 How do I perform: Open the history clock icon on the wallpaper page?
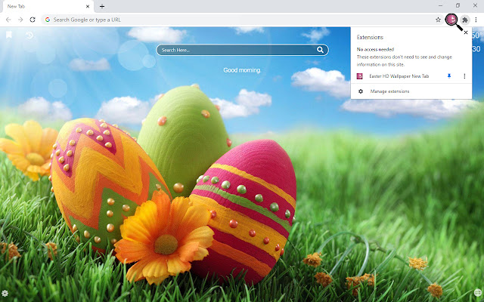(29, 35)
